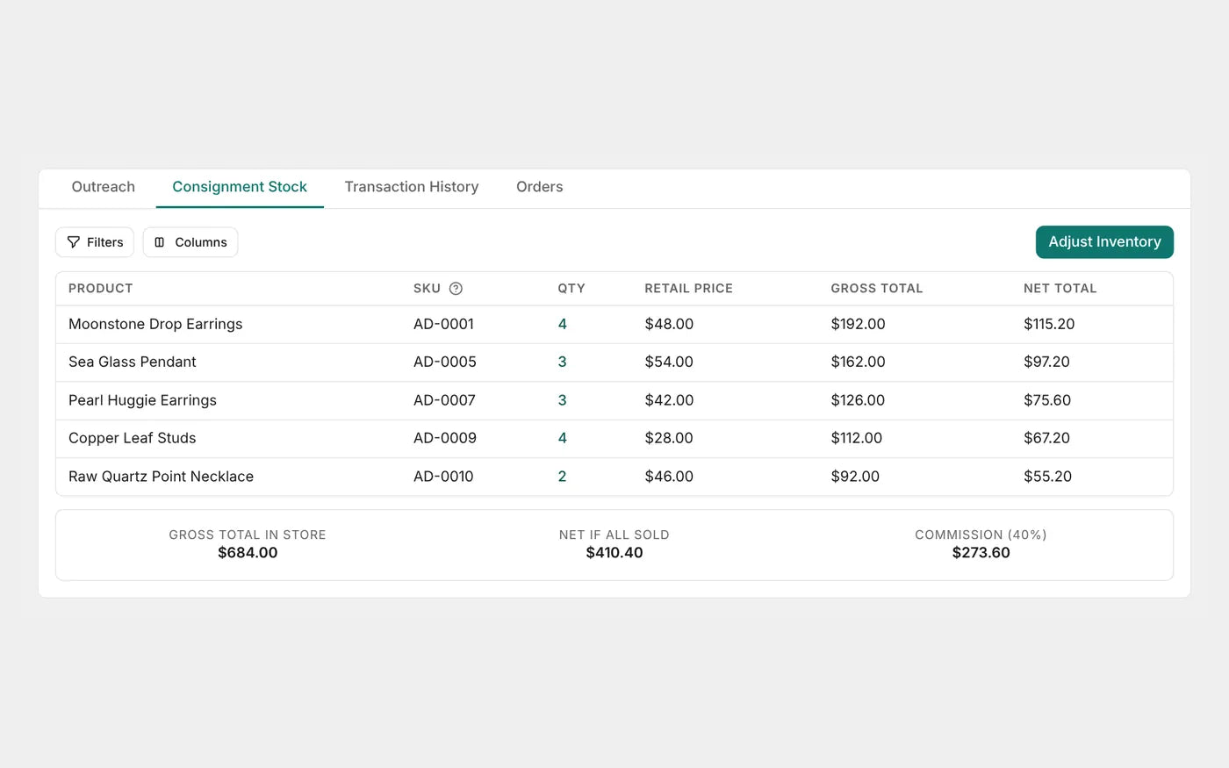The height and width of the screenshot is (768, 1229).
Task: Click quantity 2 for Raw Quartz Point Necklace
Action: 563,477
